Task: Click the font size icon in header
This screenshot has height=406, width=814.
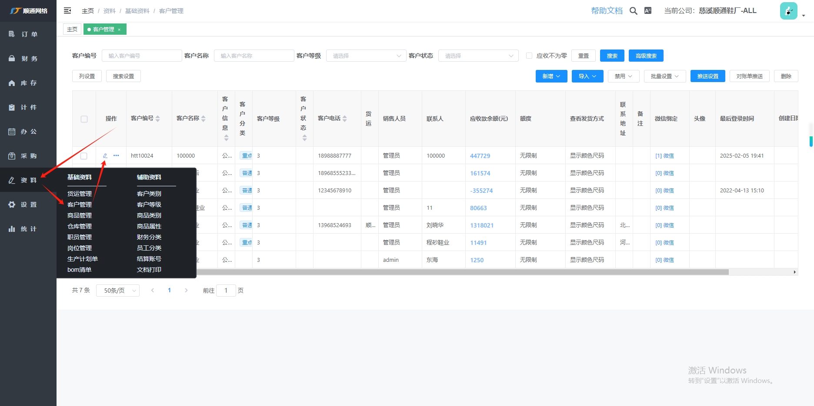Action: click(x=648, y=10)
